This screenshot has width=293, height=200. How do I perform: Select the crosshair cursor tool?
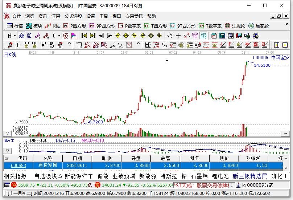pos(178,36)
